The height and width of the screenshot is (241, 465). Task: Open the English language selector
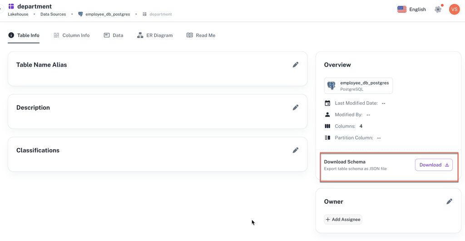[411, 10]
